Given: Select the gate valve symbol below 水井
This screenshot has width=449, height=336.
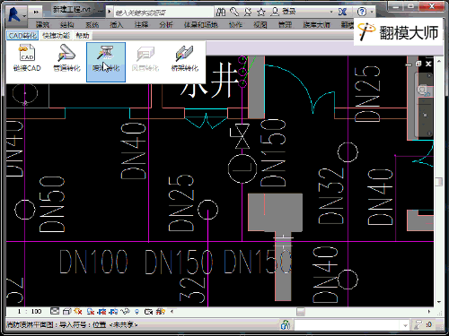Looking at the screenshot, I should pyautogui.click(x=242, y=136).
